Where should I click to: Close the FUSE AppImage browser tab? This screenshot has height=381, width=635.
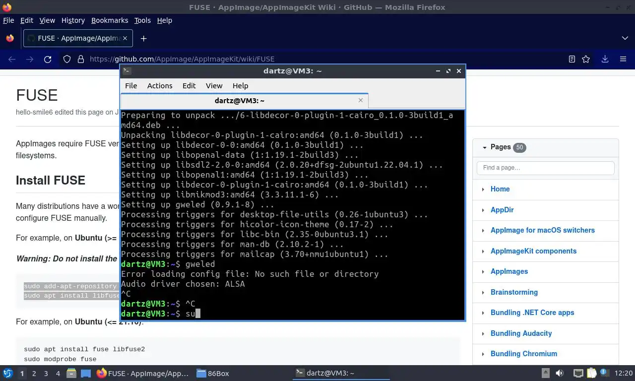[x=125, y=38]
